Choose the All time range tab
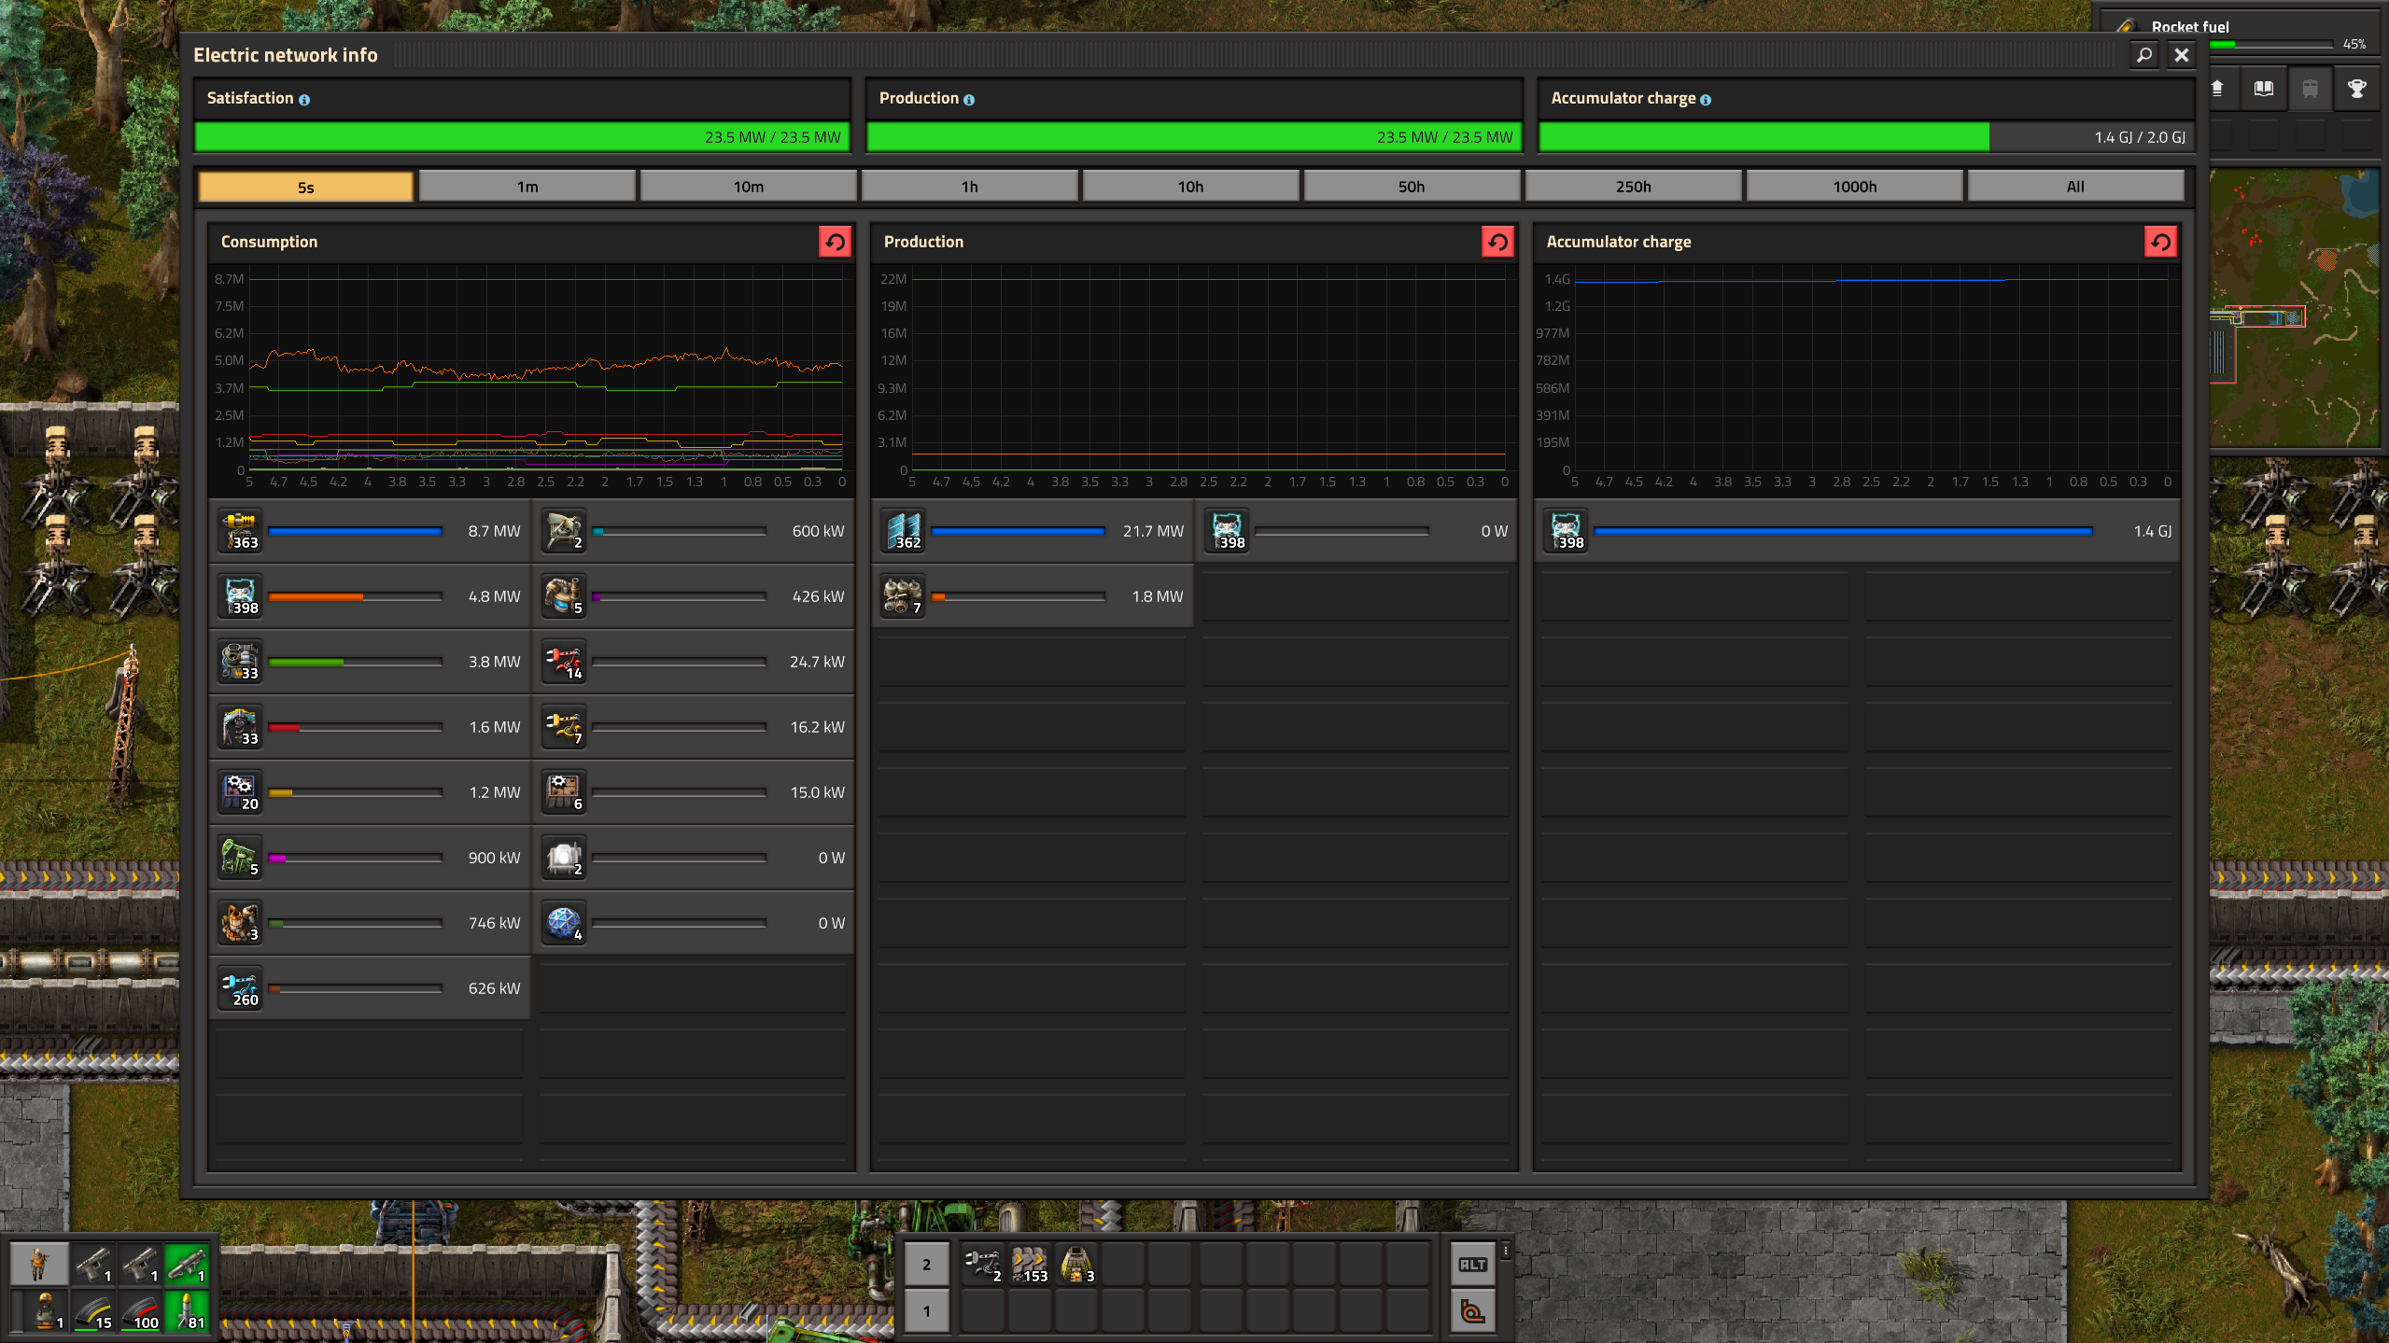Image resolution: width=2389 pixels, height=1343 pixels. click(x=2074, y=187)
